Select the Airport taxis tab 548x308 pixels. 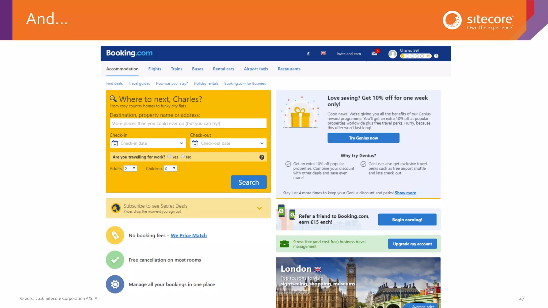(256, 69)
